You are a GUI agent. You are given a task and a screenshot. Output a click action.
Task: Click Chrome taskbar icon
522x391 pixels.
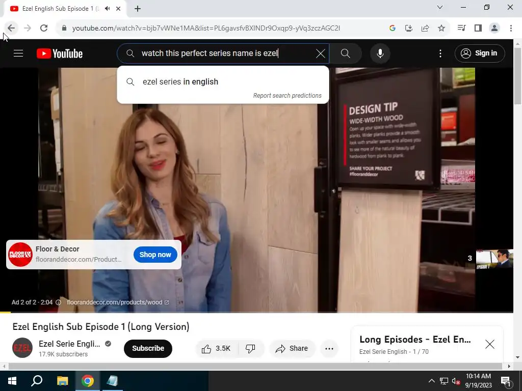pyautogui.click(x=88, y=381)
